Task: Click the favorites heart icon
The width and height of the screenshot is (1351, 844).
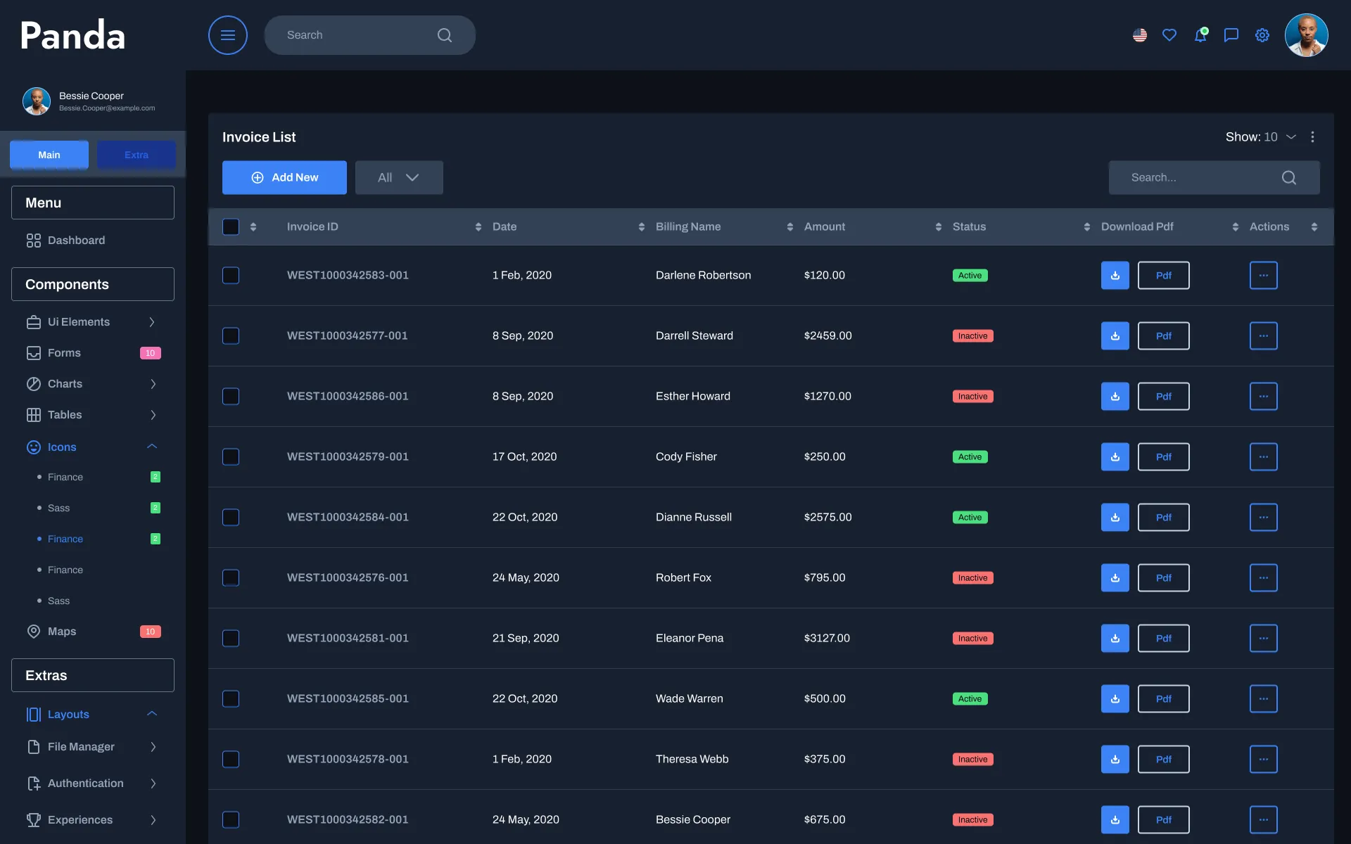Action: point(1169,35)
